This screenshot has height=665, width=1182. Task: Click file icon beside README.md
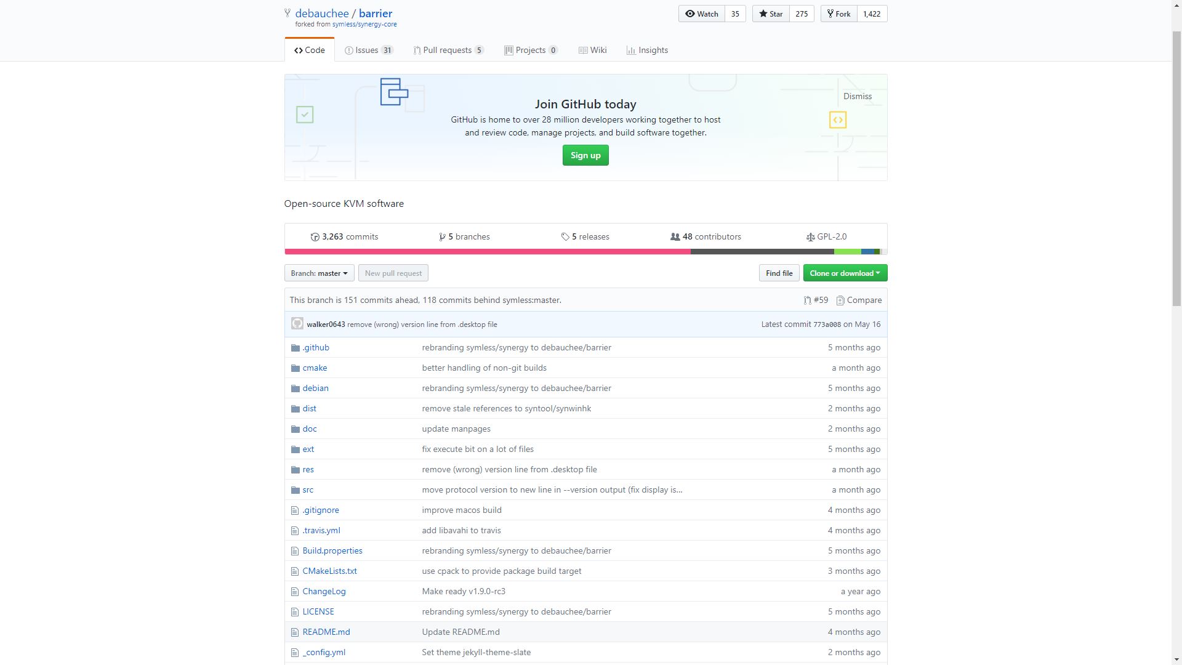click(x=295, y=632)
